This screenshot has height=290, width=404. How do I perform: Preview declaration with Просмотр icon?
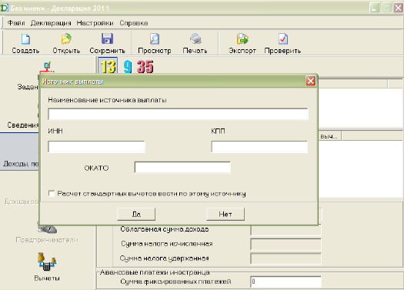(155, 43)
